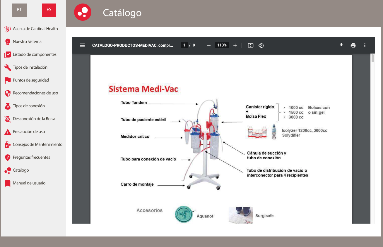Open Manual de usuario
Image resolution: width=383 pixels, height=247 pixels.
29,183
